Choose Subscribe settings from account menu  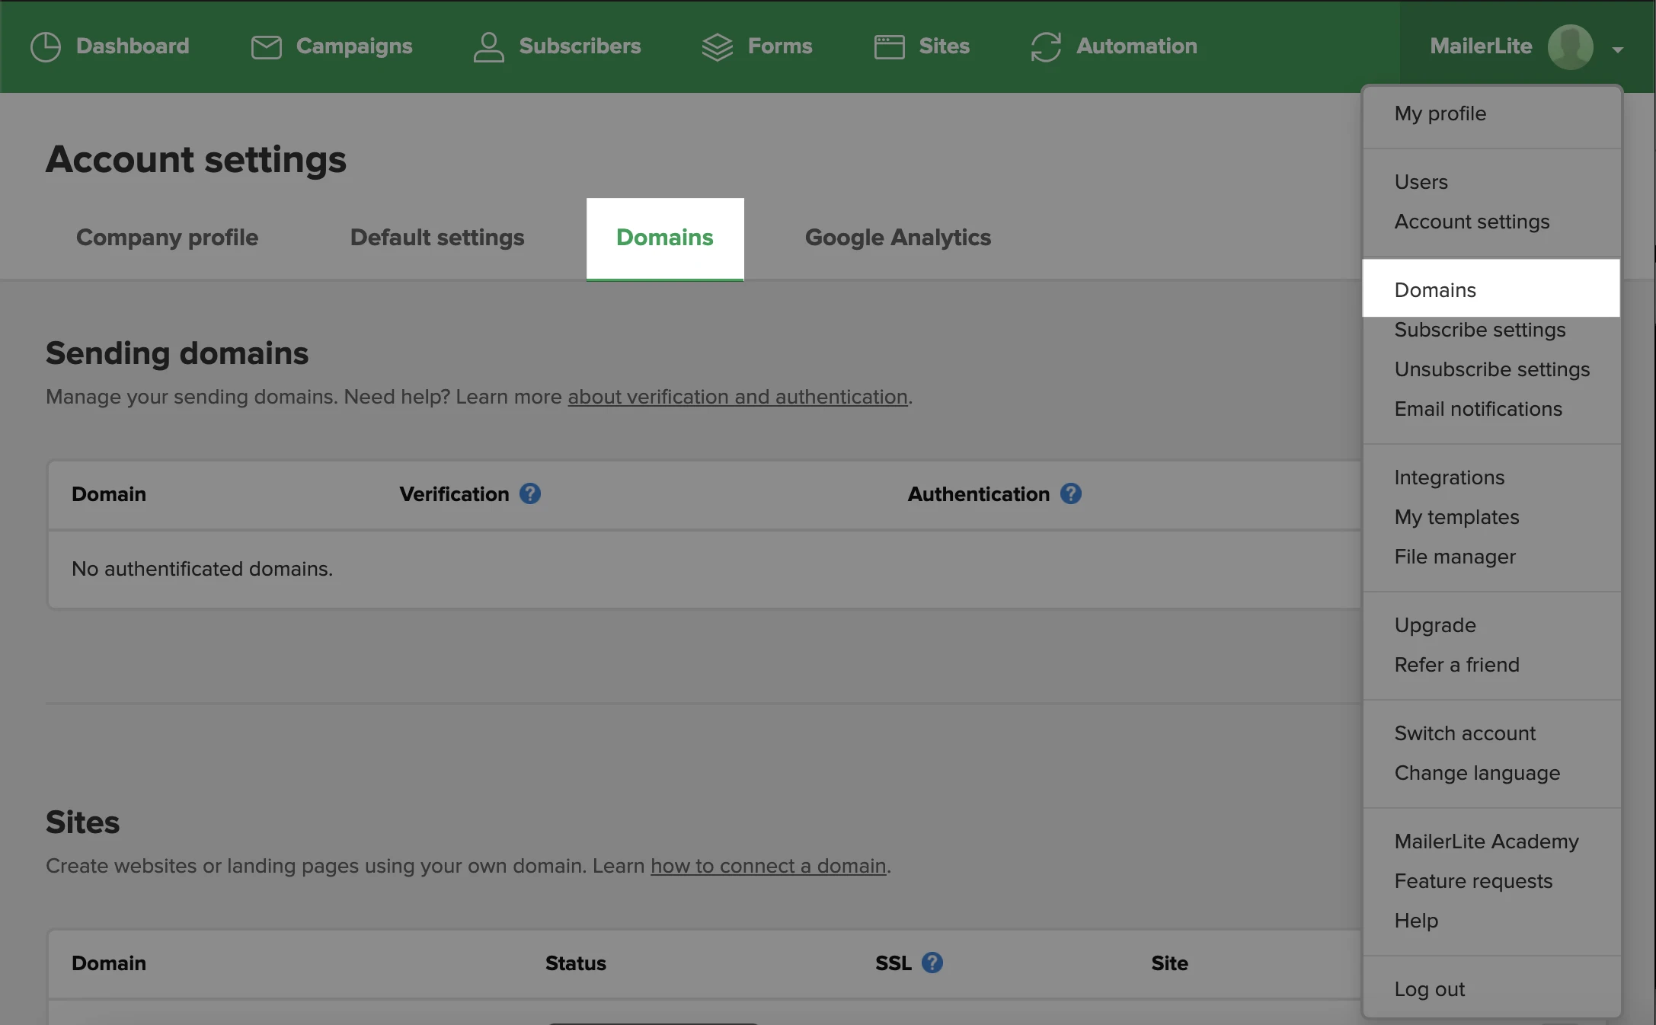1479,330
